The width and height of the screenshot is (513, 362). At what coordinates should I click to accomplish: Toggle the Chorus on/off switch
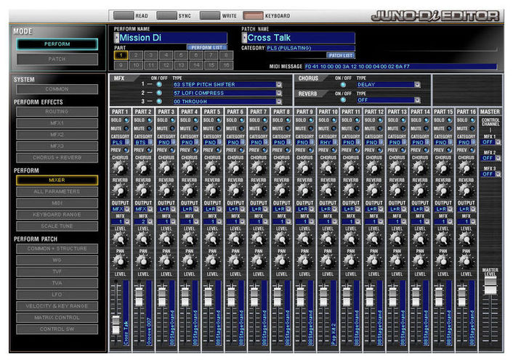pyautogui.click(x=343, y=85)
